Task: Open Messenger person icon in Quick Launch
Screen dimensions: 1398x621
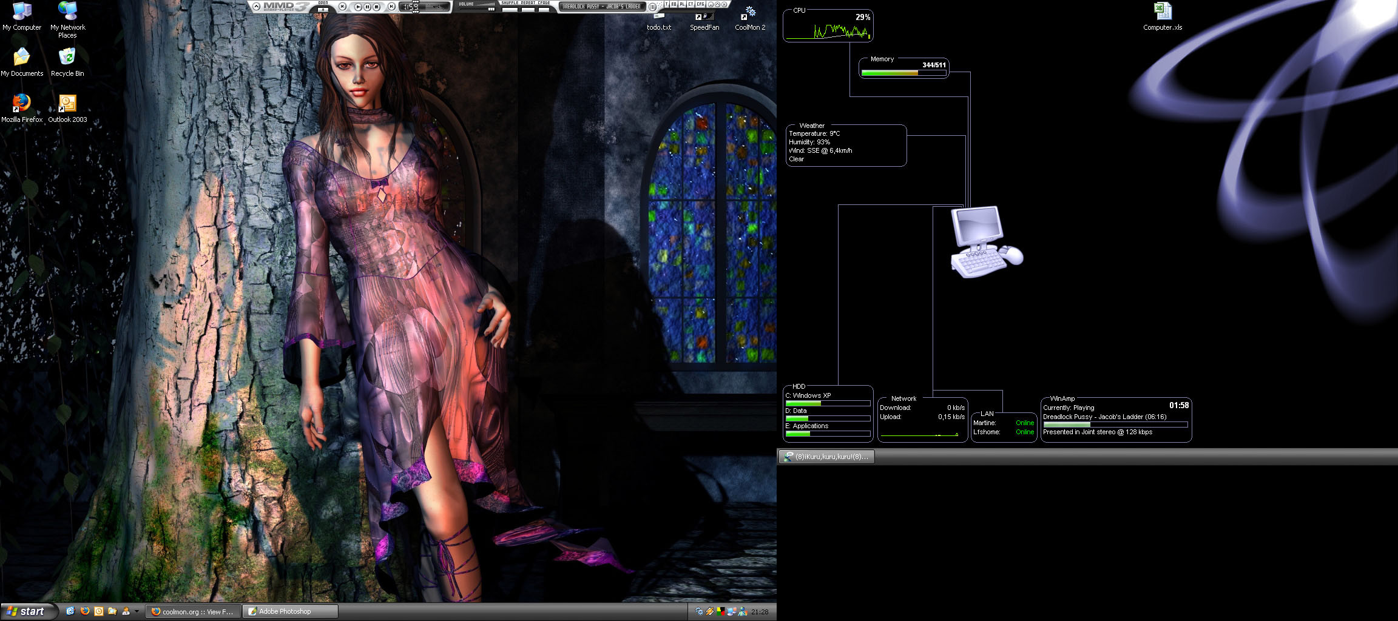Action: click(x=126, y=611)
